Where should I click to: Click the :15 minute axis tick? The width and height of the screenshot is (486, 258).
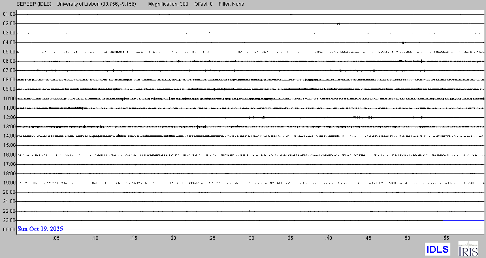(x=134, y=239)
